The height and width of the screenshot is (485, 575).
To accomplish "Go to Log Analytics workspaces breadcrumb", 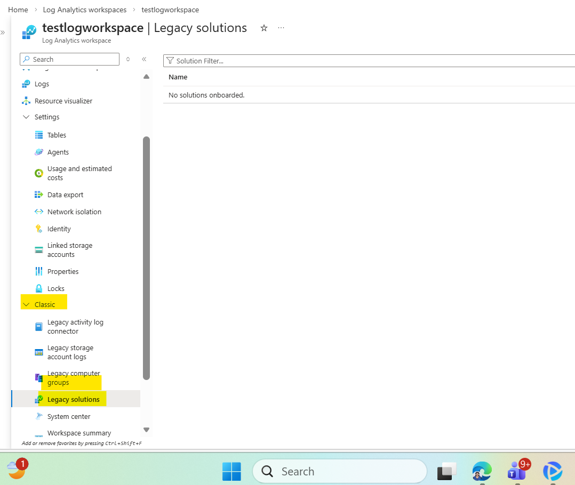I will coord(85,10).
